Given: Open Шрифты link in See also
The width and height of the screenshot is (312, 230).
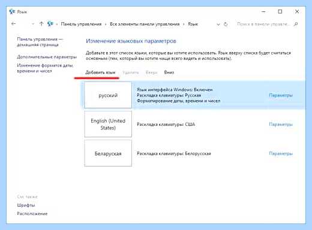Looking at the screenshot, I should pyautogui.click(x=26, y=205).
